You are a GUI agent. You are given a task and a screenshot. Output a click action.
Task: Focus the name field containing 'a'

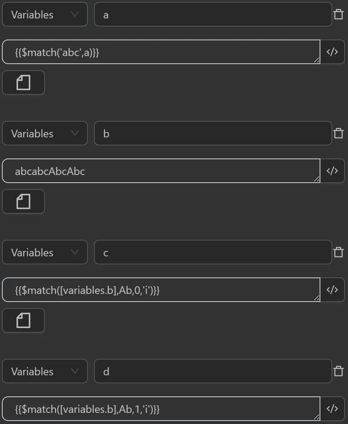(x=213, y=15)
